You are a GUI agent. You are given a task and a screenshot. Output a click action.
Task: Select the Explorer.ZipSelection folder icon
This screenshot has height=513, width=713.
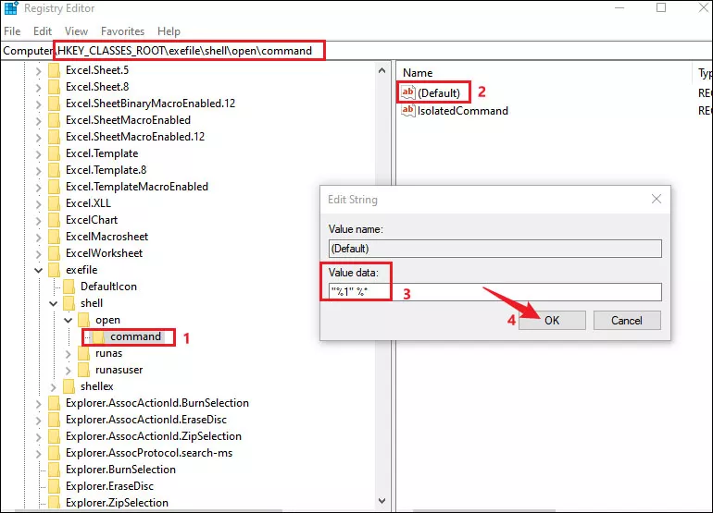[54, 503]
